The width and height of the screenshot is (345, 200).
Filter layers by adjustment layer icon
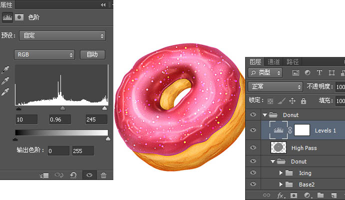click(x=308, y=72)
